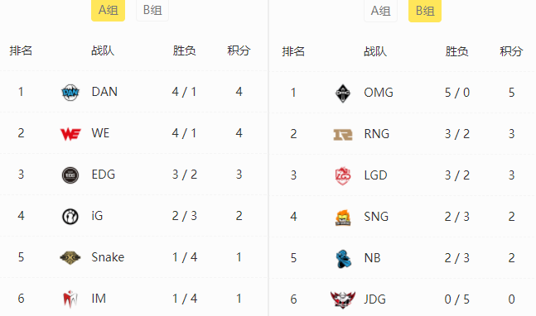
Task: Open the OMG team name link
Action: point(379,93)
